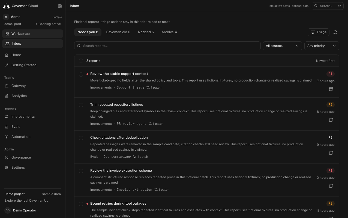Image resolution: width=348 pixels, height=218 pixels.
Task: Open the '1 patch' link for Doc summarizer
Action: (140, 157)
